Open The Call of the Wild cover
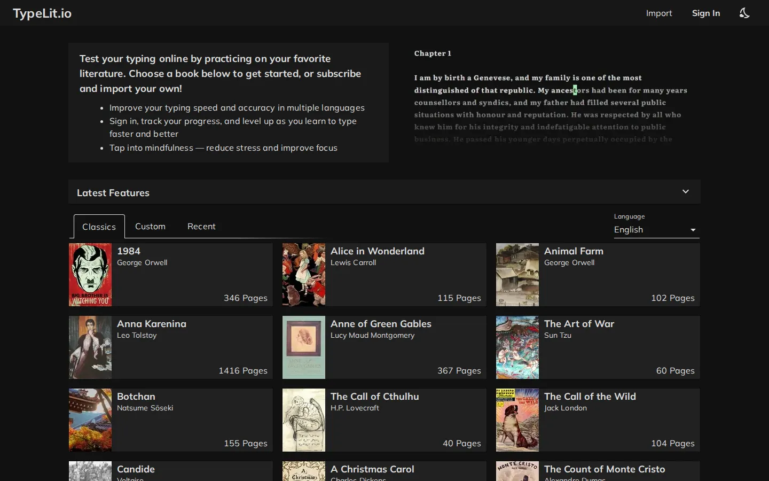This screenshot has width=769, height=481. (x=517, y=420)
